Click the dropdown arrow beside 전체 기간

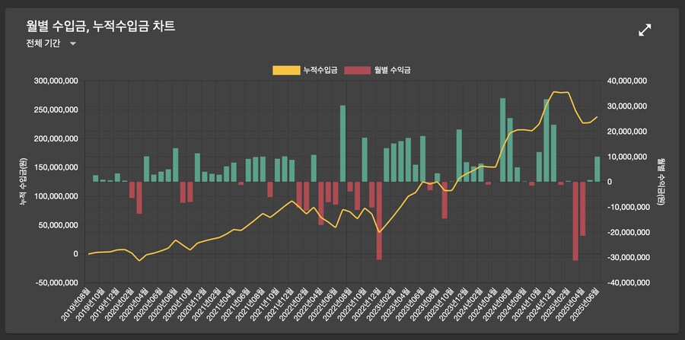(x=73, y=44)
